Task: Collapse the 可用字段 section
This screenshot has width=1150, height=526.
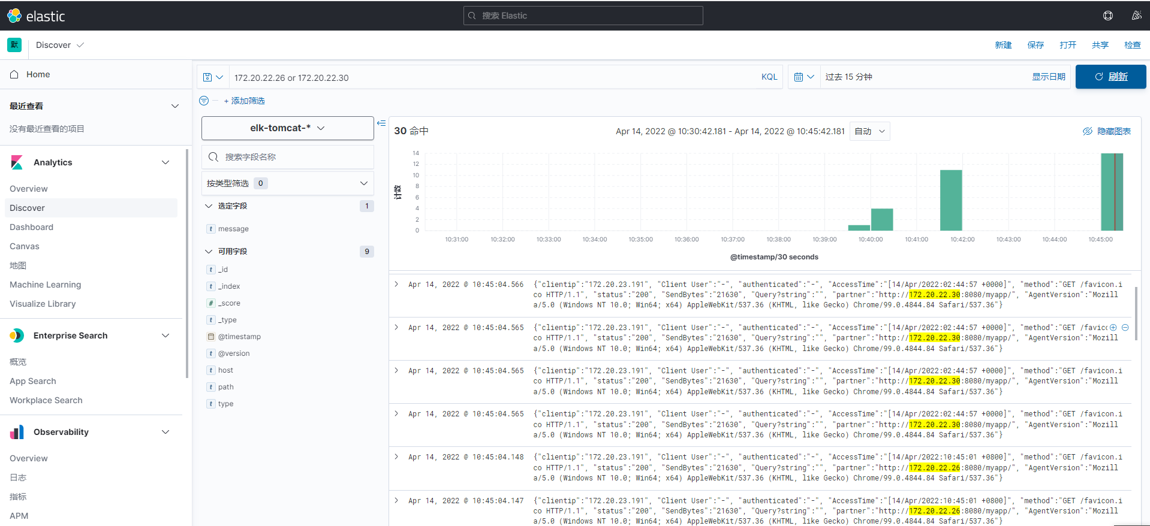Action: (209, 252)
